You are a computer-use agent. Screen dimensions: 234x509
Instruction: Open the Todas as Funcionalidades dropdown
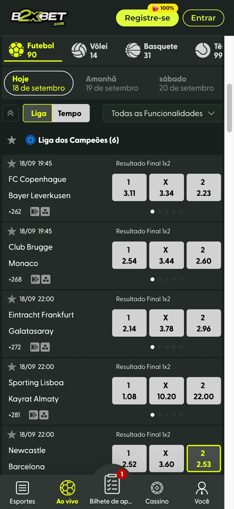pos(162,113)
